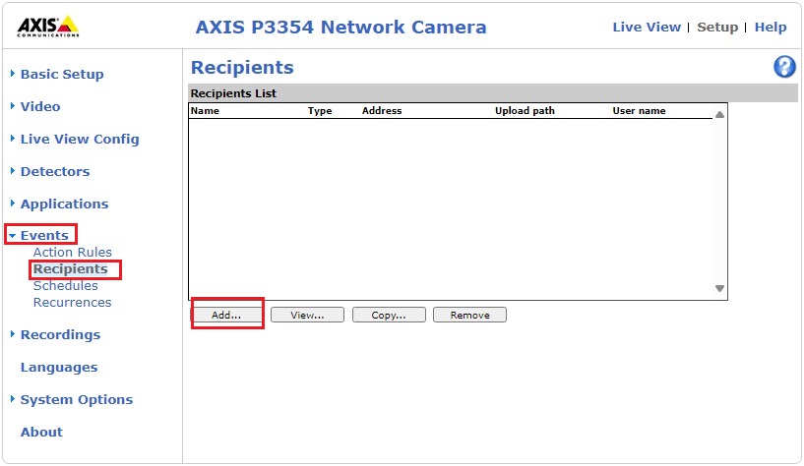Click the blue help question mark icon
Screen dimensions: 804x466
tap(784, 67)
